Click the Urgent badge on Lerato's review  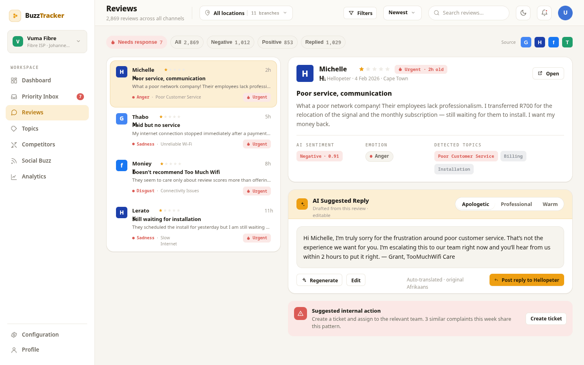click(x=257, y=238)
